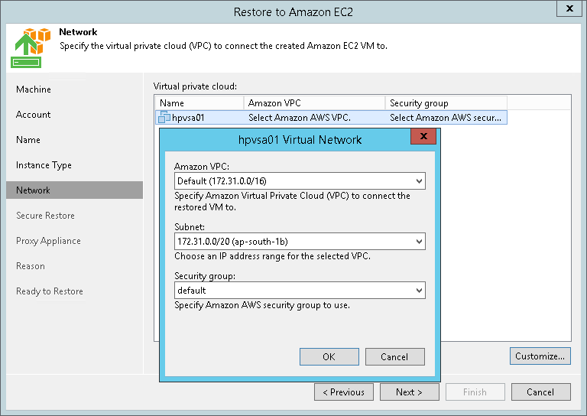Click the Customize... button
Viewport: 587px width, 416px height.
[x=540, y=356]
